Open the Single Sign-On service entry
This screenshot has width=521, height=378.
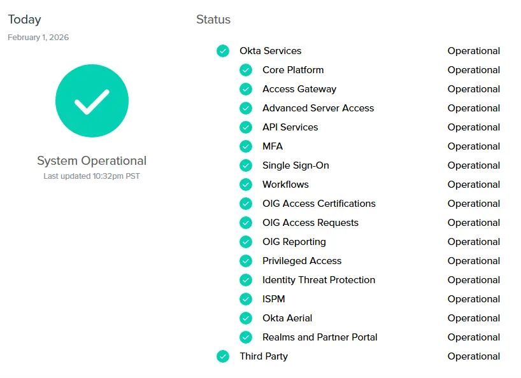click(x=297, y=165)
